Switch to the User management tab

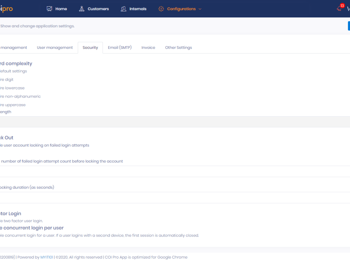55,48
